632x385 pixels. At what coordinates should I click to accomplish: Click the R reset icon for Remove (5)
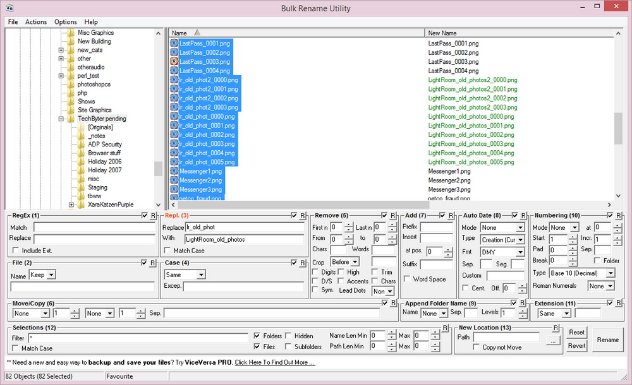pyautogui.click(x=392, y=216)
